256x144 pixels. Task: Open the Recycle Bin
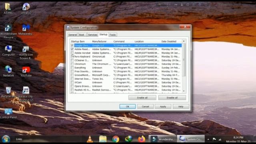[x=8, y=92]
